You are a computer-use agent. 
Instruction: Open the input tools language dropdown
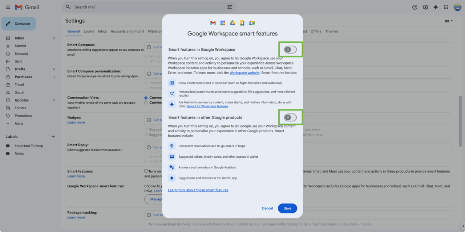click(449, 21)
